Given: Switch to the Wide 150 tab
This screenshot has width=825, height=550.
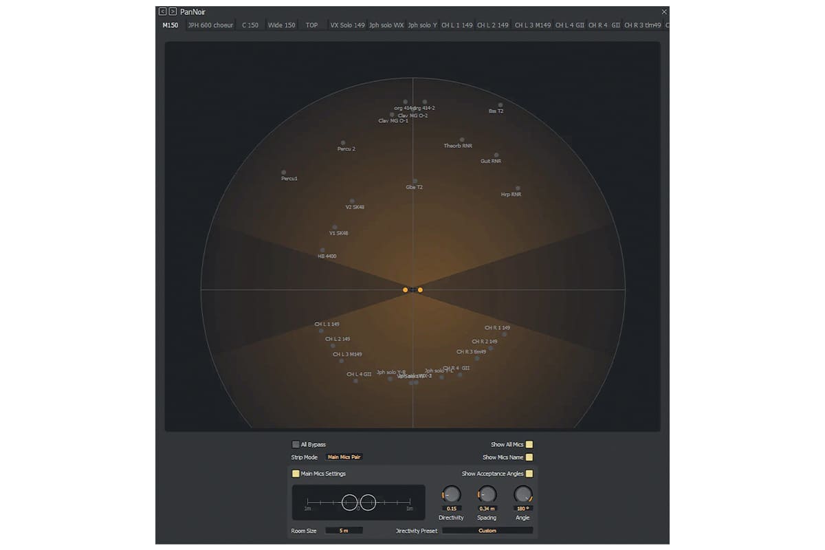Looking at the screenshot, I should click(x=281, y=25).
